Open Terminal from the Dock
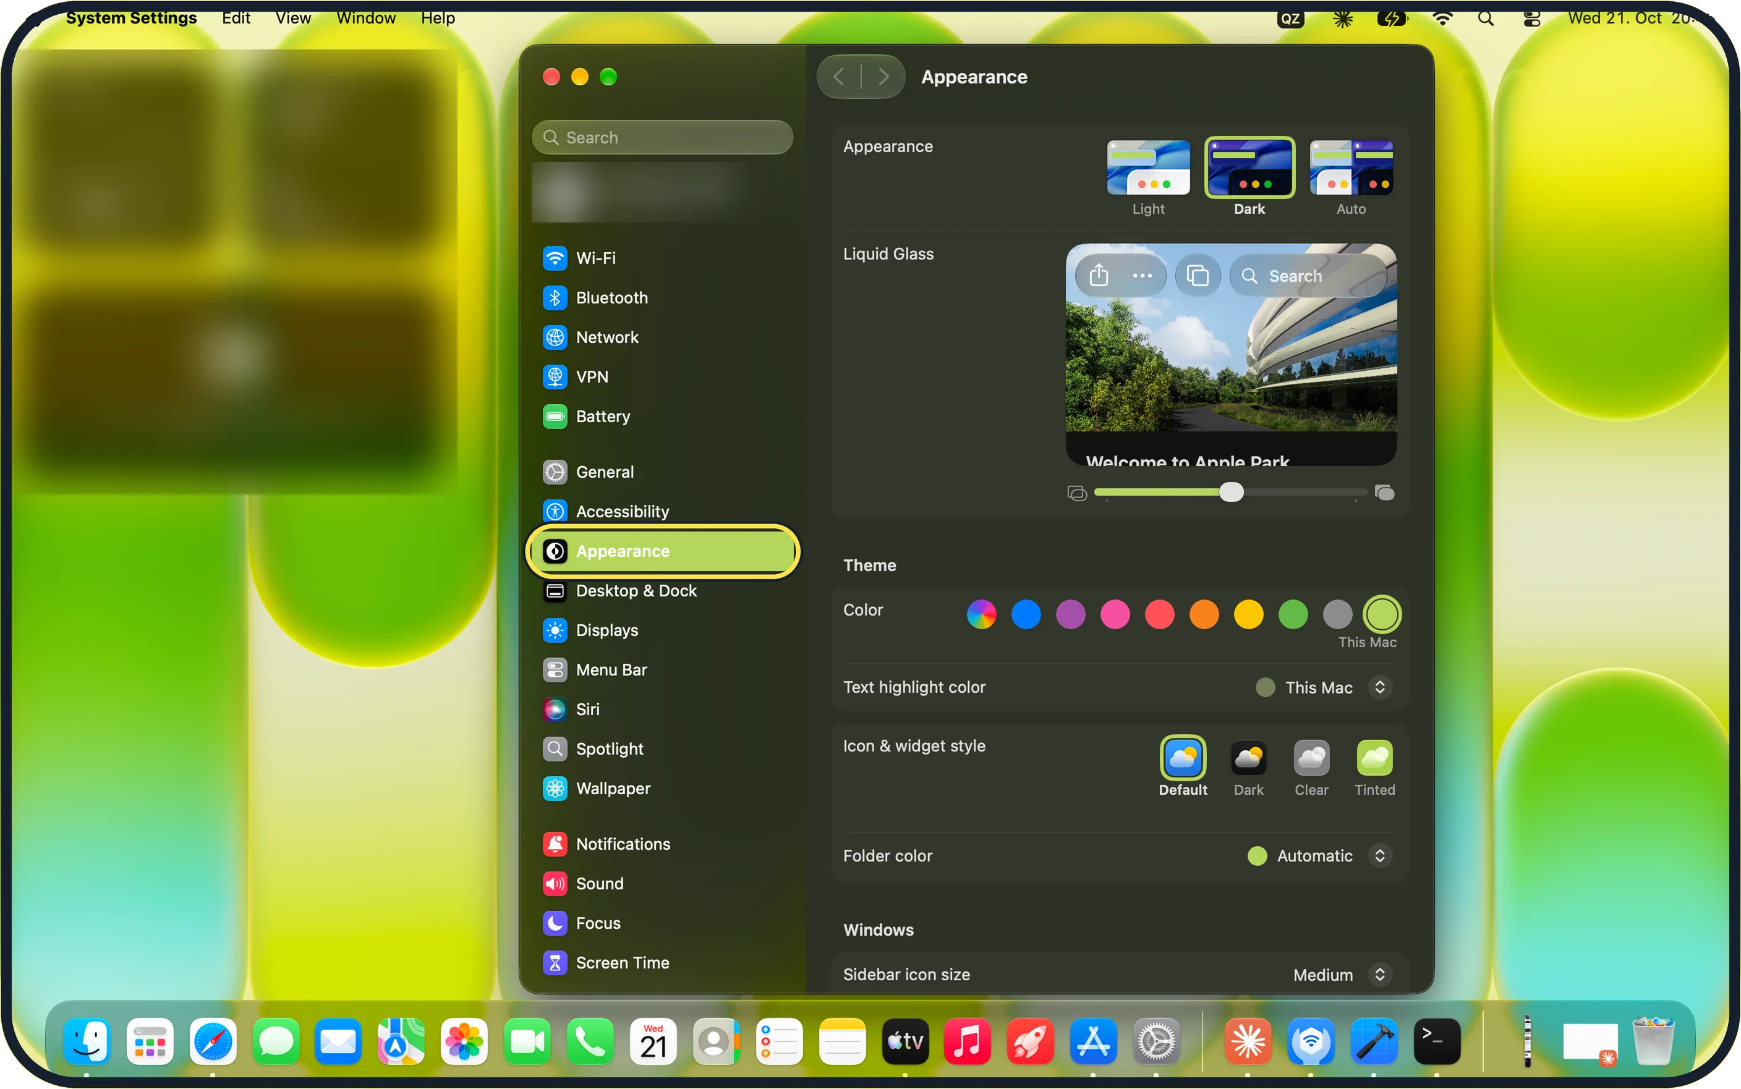 pos(1436,1041)
